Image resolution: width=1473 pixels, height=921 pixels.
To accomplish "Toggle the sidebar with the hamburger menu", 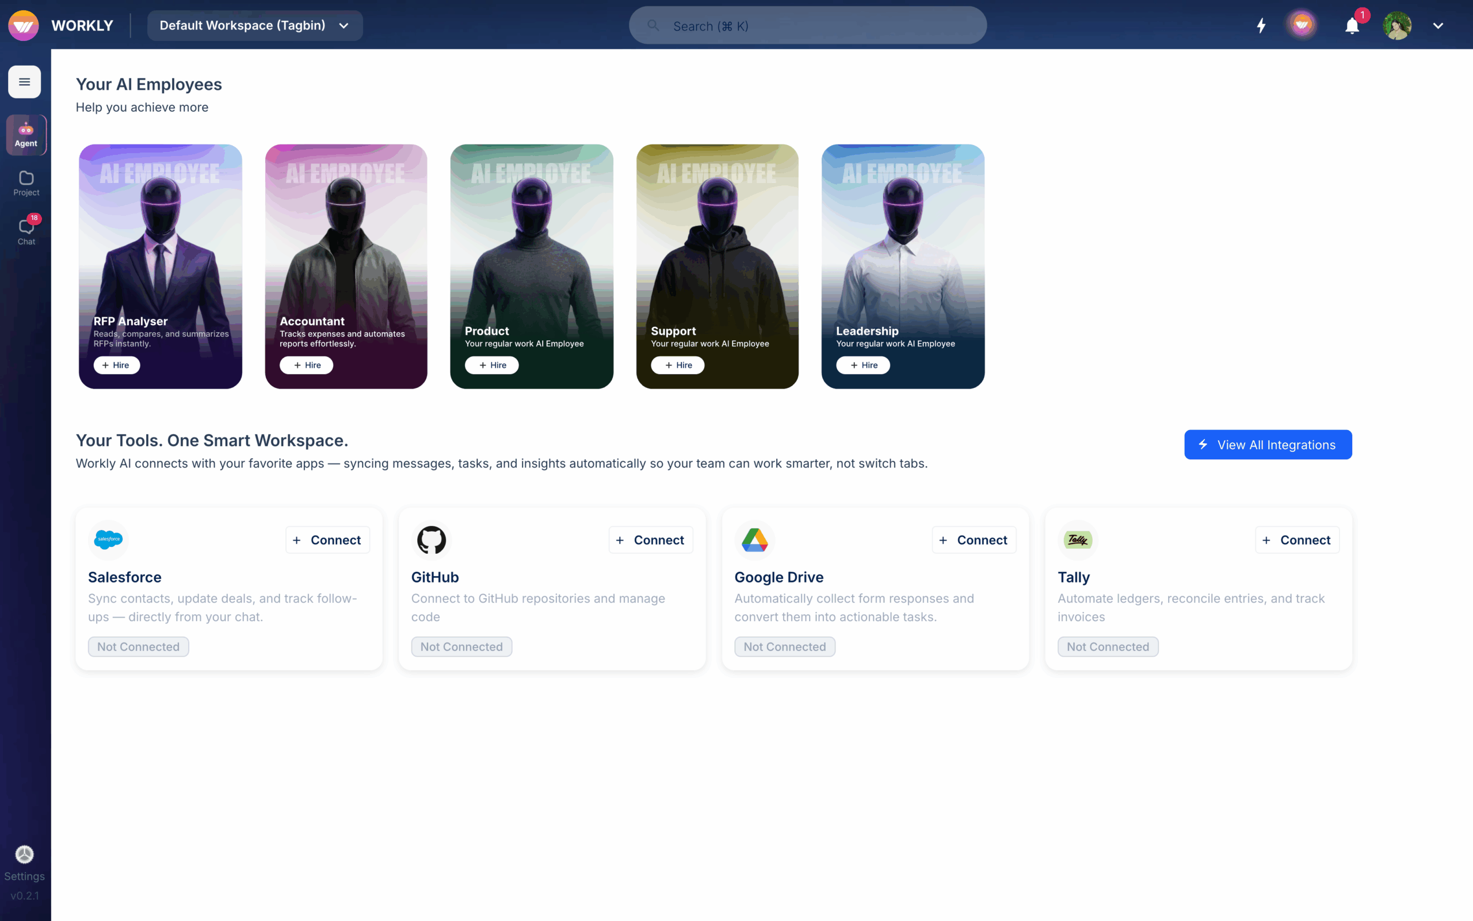I will tap(24, 82).
